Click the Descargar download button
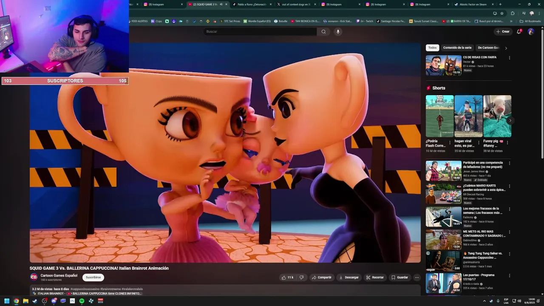The height and width of the screenshot is (306, 544). pyautogui.click(x=348, y=278)
